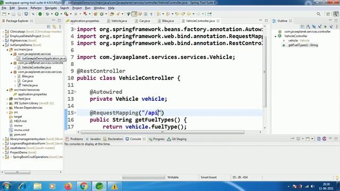Toggle Hide Static Members in Outline toolbar
Screen dimensions: 340x191
pyautogui.click(x=320, y=27)
